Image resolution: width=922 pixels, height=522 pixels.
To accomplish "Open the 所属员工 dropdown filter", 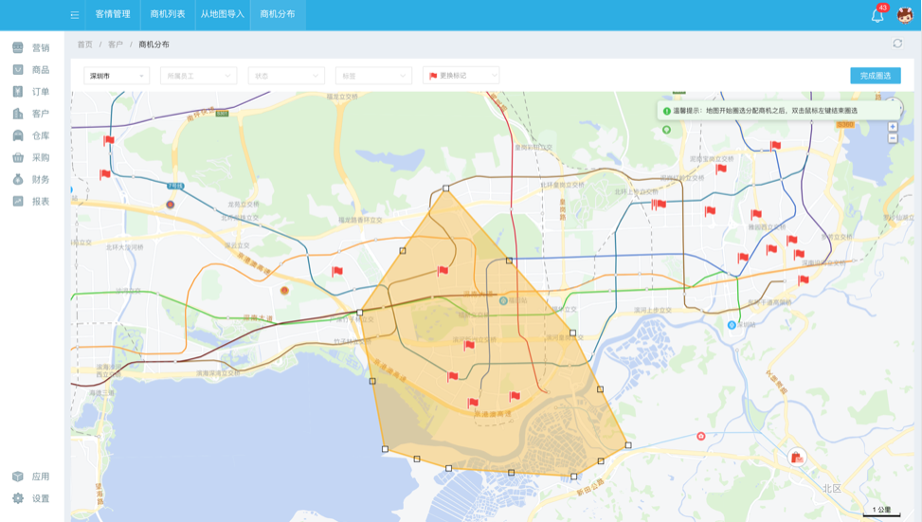I will pyautogui.click(x=198, y=76).
